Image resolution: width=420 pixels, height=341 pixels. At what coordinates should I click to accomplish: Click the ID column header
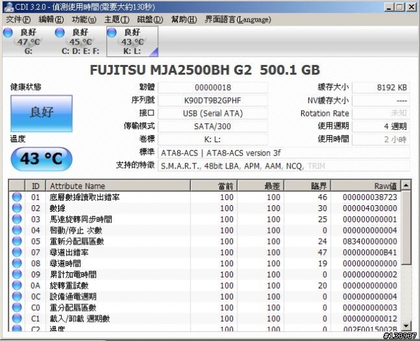point(35,186)
